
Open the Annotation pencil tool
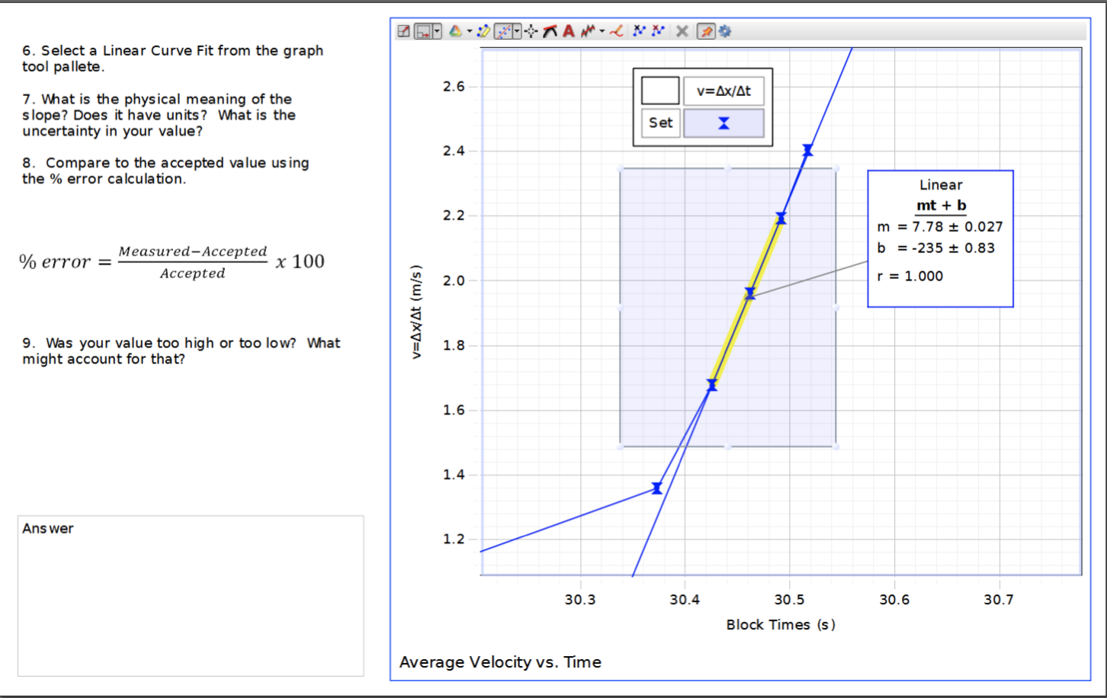[x=617, y=31]
